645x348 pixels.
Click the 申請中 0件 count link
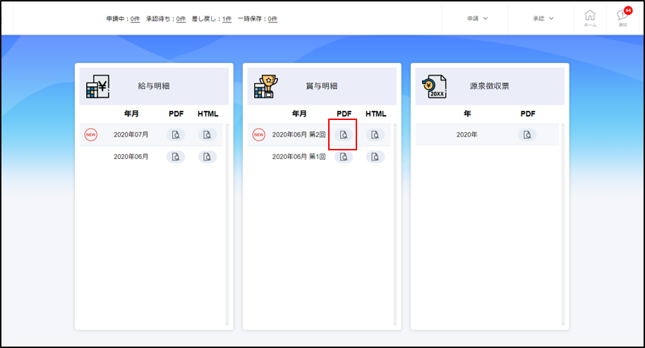pos(135,19)
